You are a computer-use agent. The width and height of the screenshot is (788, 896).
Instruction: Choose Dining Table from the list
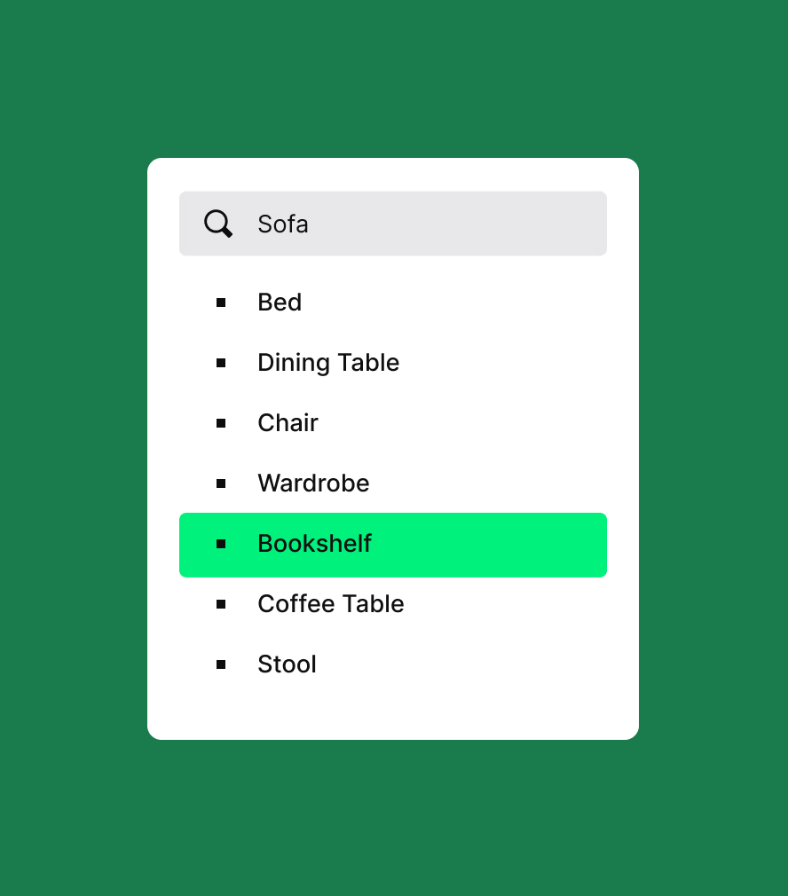[x=393, y=363]
